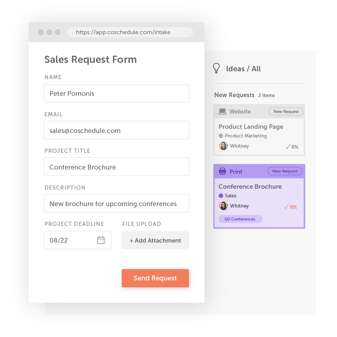The width and height of the screenshot is (337, 337).
Task: Click the lightbulb Ideas icon
Action: pyautogui.click(x=216, y=68)
